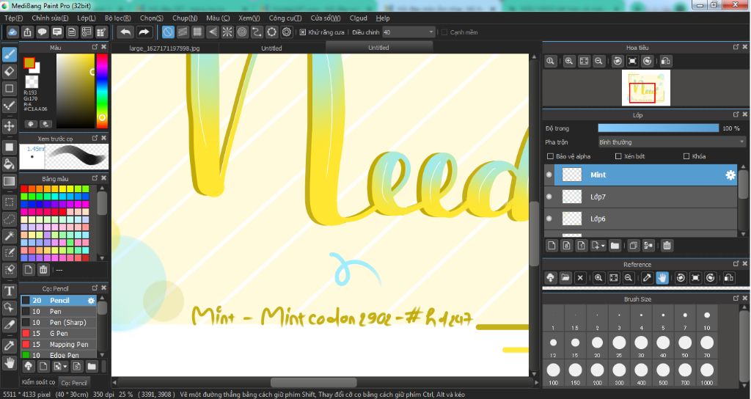Adjust the Độ trong opacity slider

(x=658, y=128)
